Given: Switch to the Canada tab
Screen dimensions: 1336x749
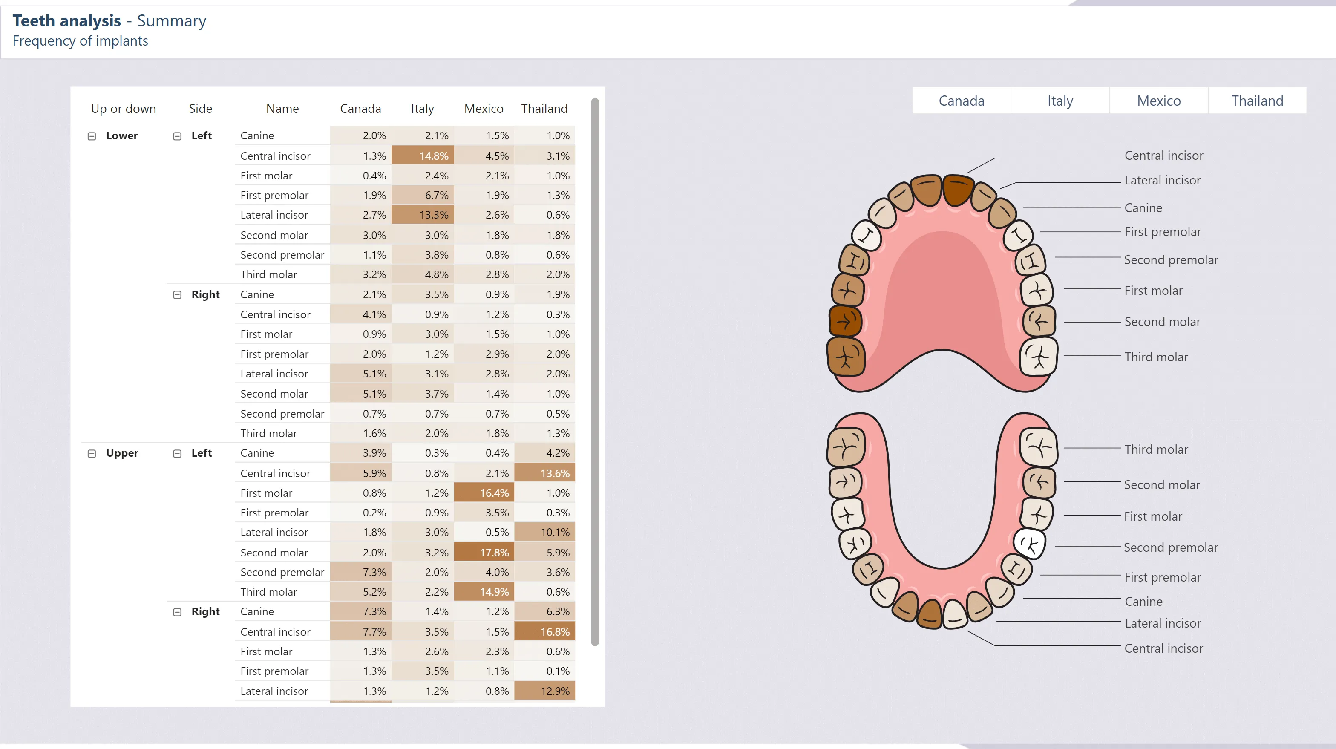Looking at the screenshot, I should coord(961,101).
